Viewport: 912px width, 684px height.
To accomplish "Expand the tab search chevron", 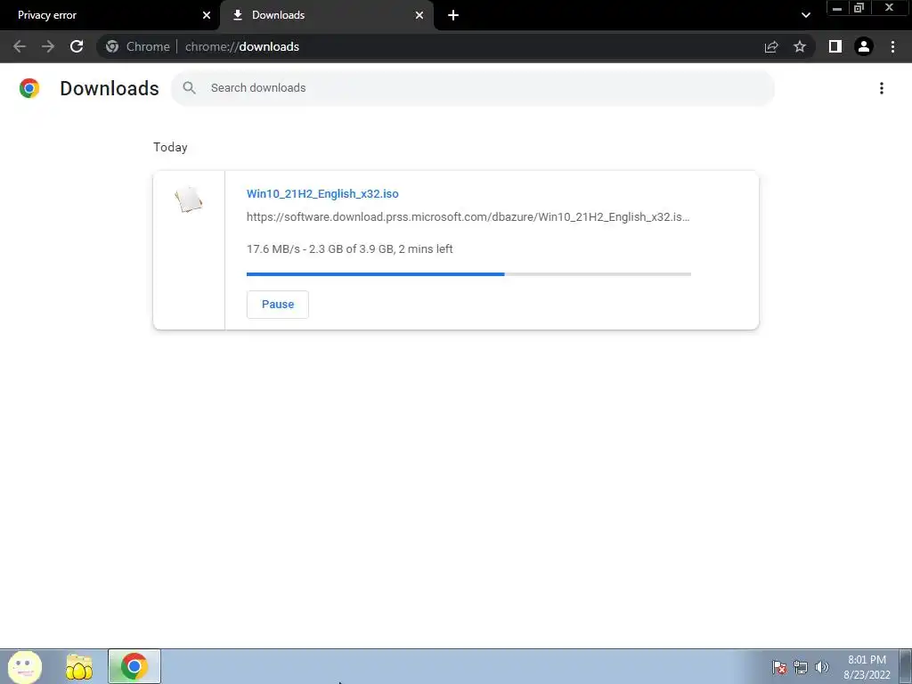I will (x=805, y=15).
